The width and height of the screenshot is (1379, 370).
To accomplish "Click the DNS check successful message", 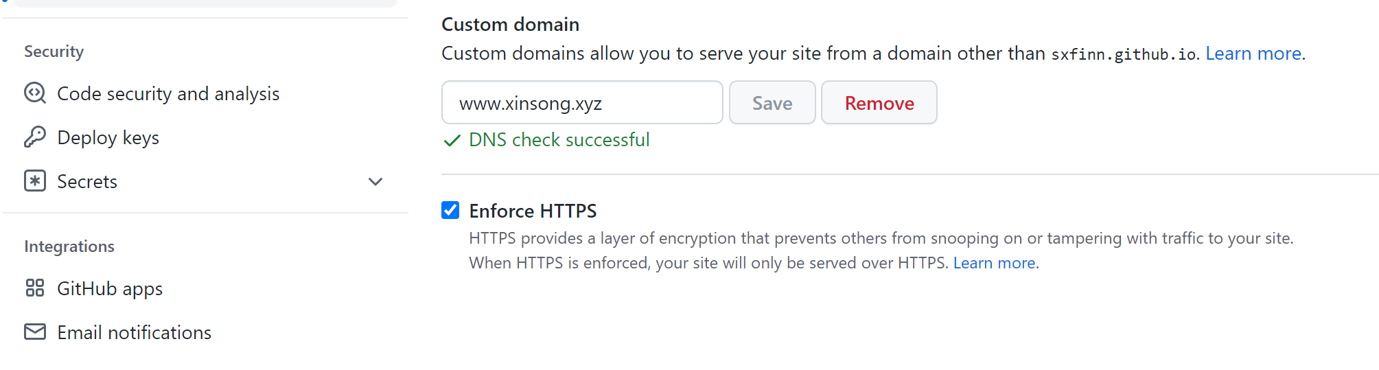I will coord(559,140).
